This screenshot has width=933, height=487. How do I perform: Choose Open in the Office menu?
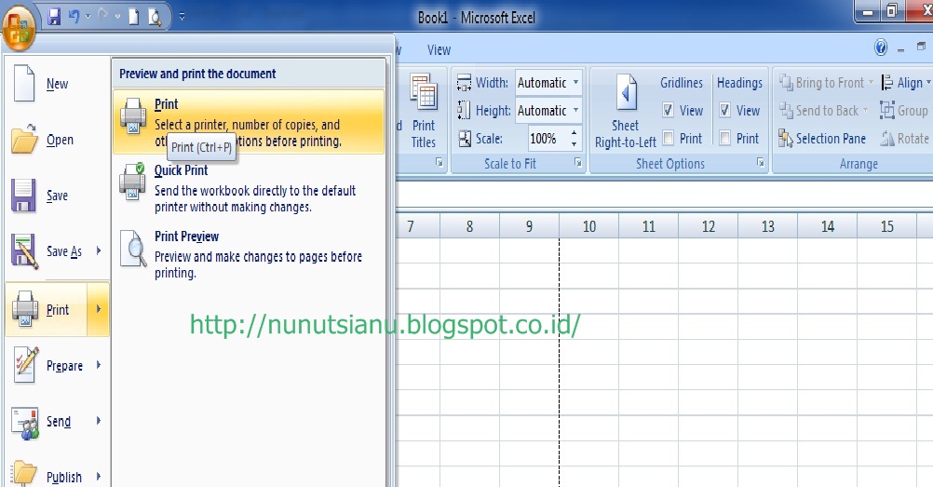coord(57,140)
